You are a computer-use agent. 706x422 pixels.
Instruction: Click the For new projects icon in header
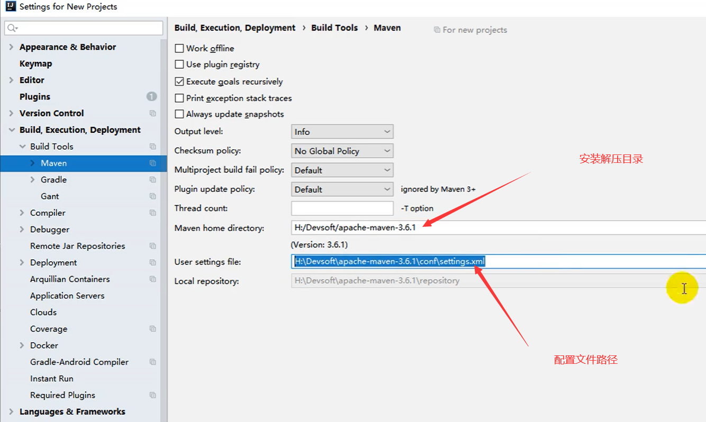(437, 30)
